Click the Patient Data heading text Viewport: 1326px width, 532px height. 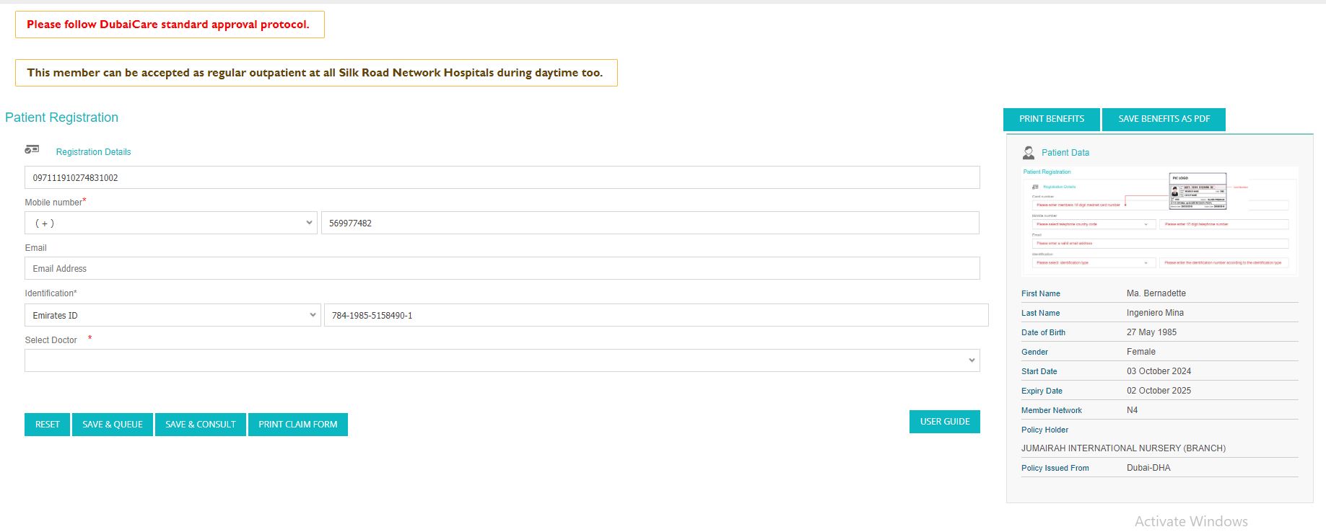1065,153
